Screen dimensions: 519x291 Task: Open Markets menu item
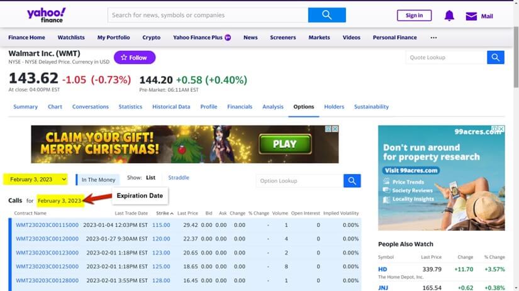[x=319, y=37]
